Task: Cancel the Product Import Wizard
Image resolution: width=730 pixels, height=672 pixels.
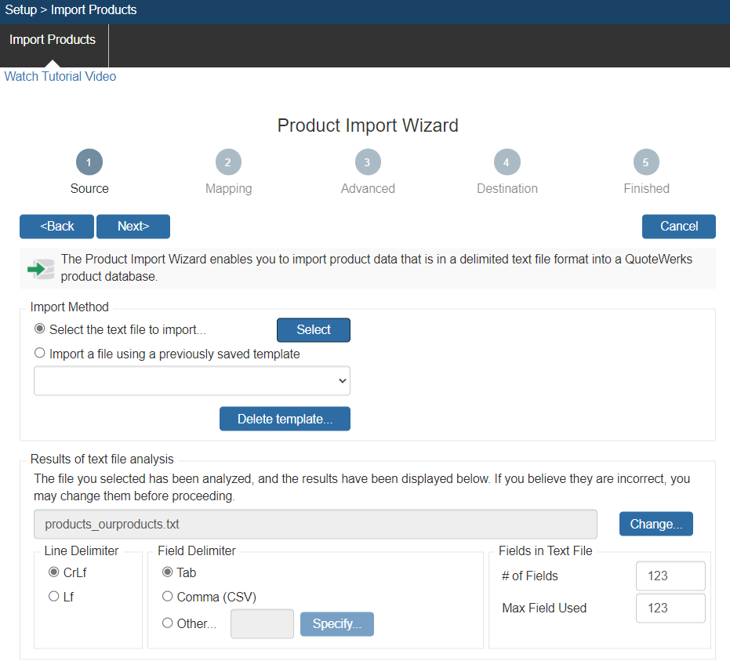Action: pyautogui.click(x=678, y=227)
